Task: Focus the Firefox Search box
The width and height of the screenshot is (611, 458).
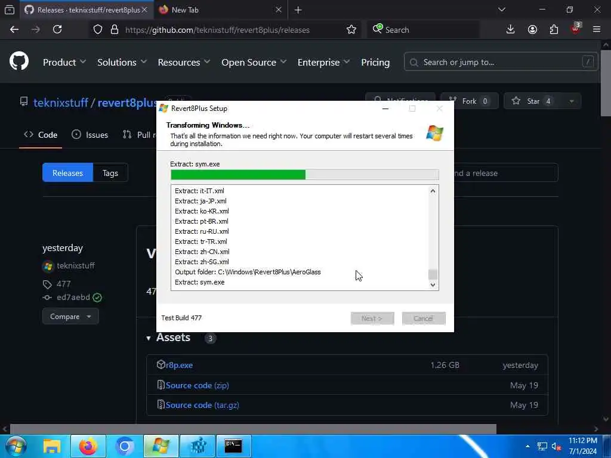Action: pyautogui.click(x=423, y=30)
